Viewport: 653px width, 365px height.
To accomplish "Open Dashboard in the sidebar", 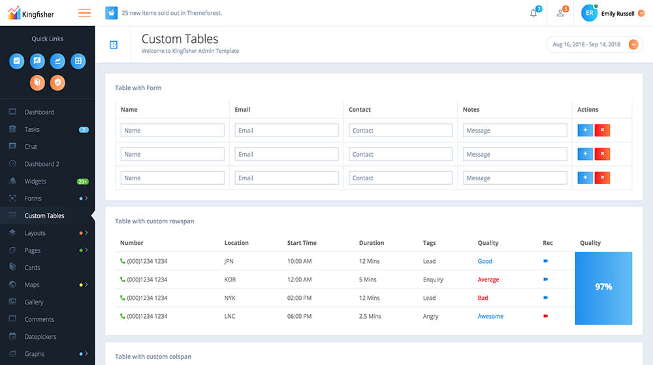I will pos(39,112).
